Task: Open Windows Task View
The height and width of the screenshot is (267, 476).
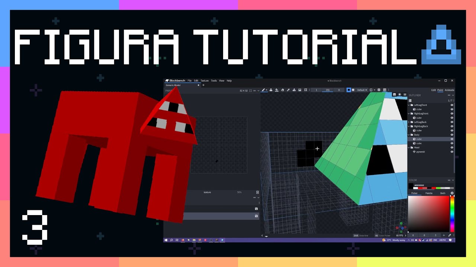Action: [177, 240]
